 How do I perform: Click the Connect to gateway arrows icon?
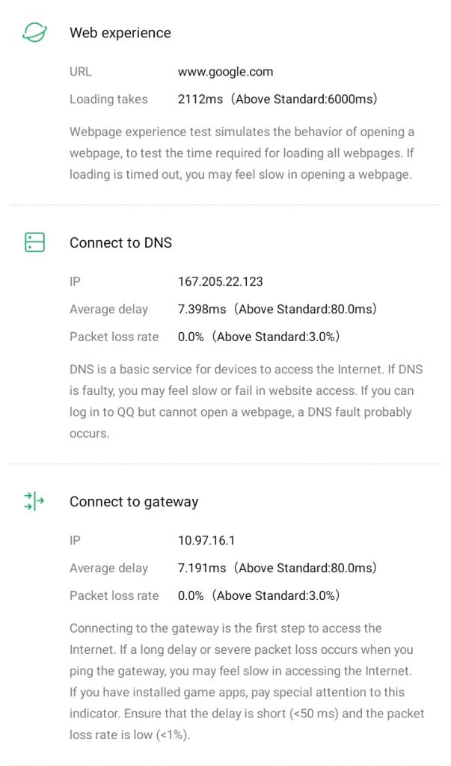click(34, 501)
